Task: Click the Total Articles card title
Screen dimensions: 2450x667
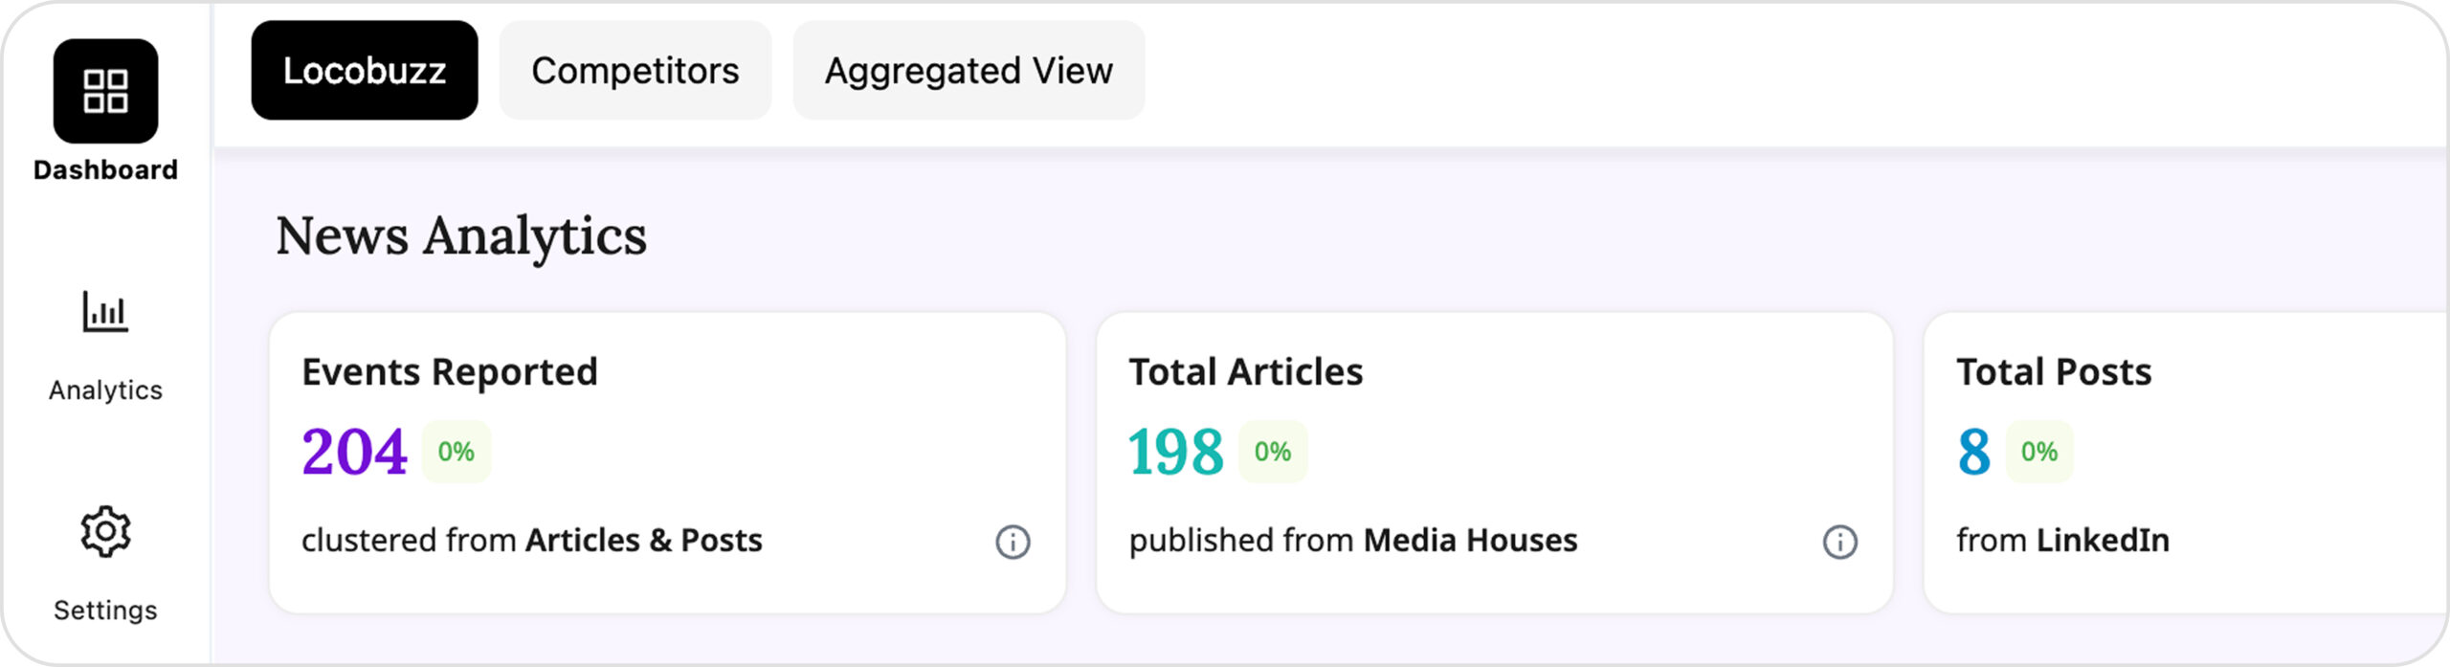Action: click(1246, 371)
